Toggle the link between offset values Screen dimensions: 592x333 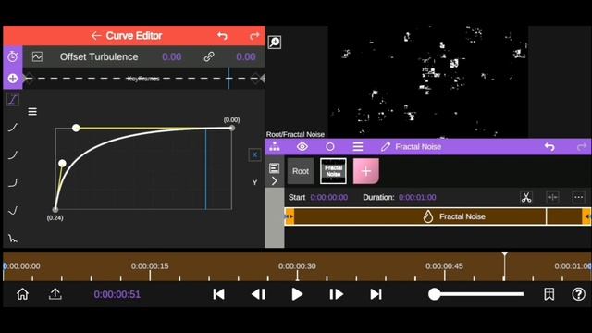click(x=209, y=56)
